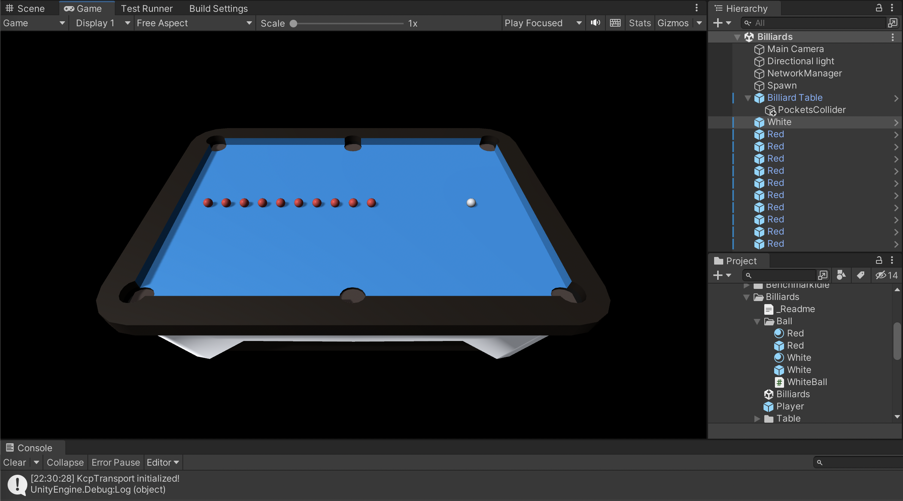Clear the Console log
The image size is (903, 501).
(14, 462)
